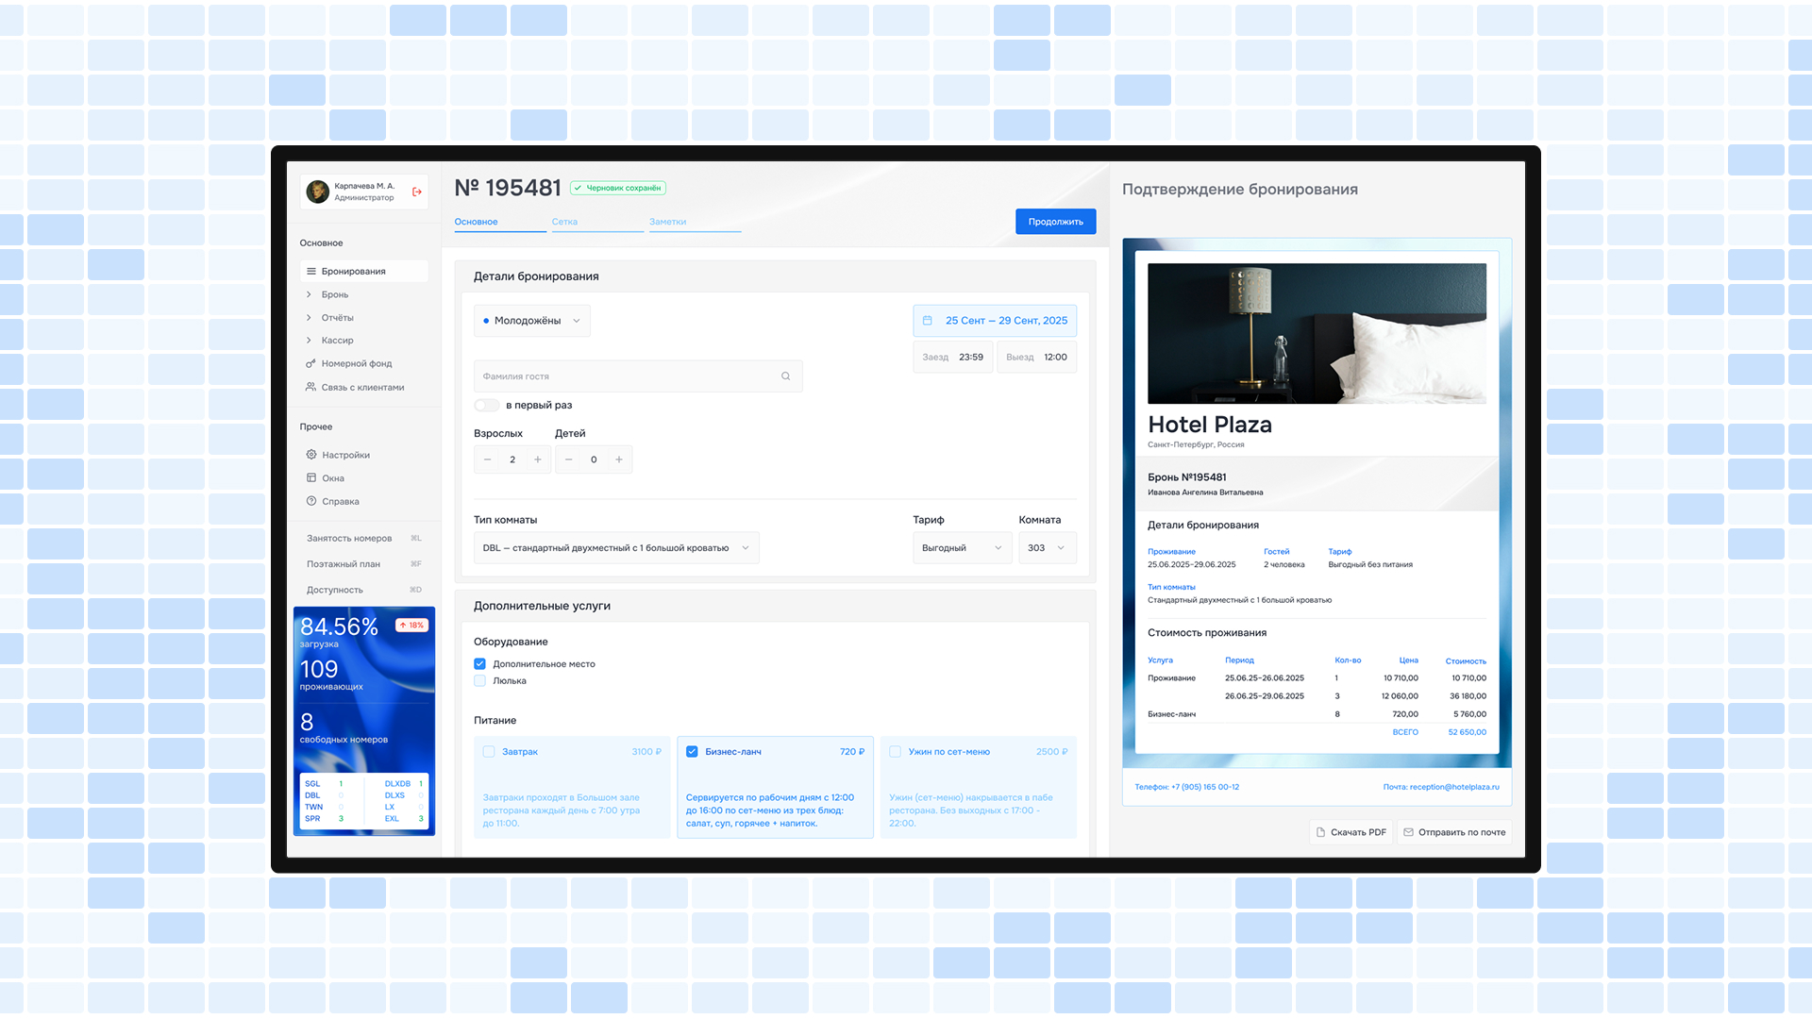Click the Hotel Plaza title
The image size is (1812, 1019).
point(1210,425)
